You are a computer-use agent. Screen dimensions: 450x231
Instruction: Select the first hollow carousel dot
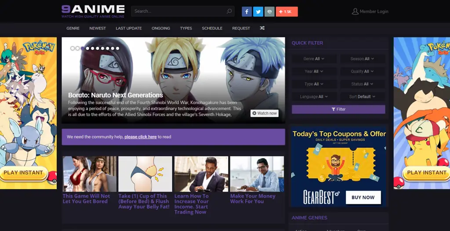(x=73, y=48)
